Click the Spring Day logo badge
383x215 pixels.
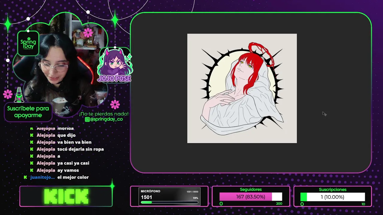[x=28, y=44]
